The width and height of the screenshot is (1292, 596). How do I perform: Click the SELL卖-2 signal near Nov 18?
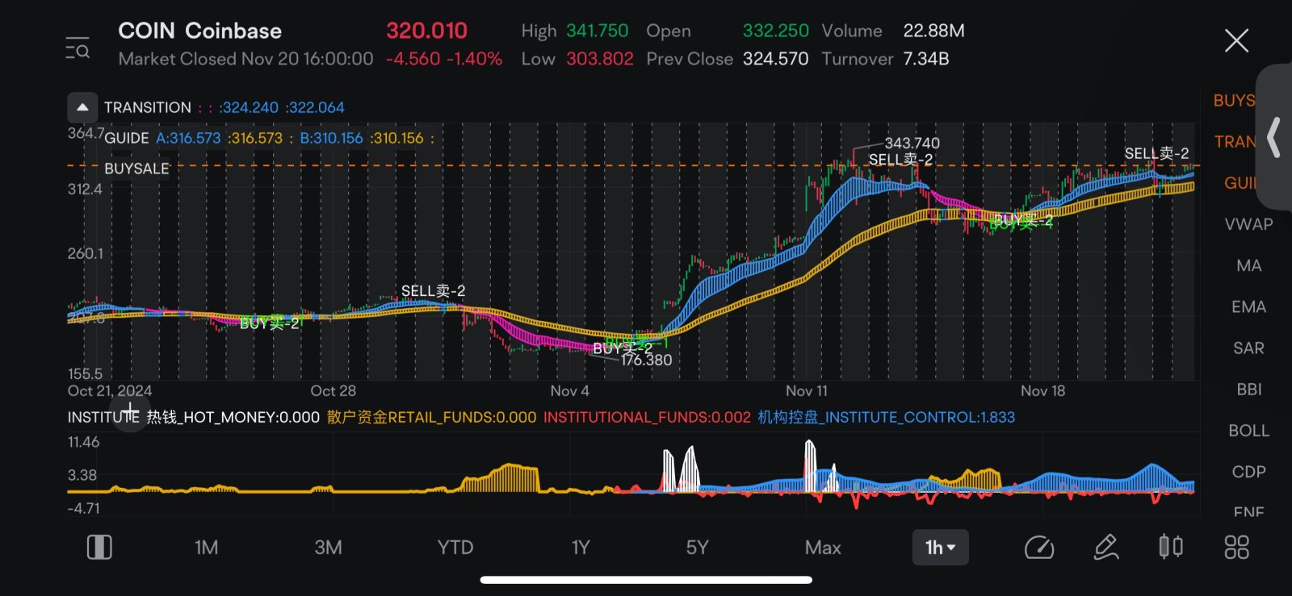coord(1156,153)
